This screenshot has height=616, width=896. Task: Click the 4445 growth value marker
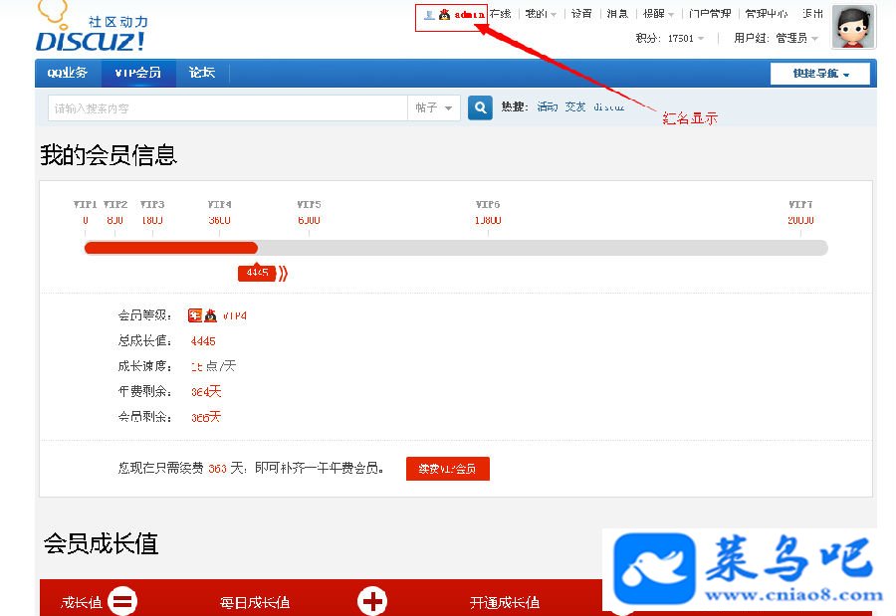(257, 273)
